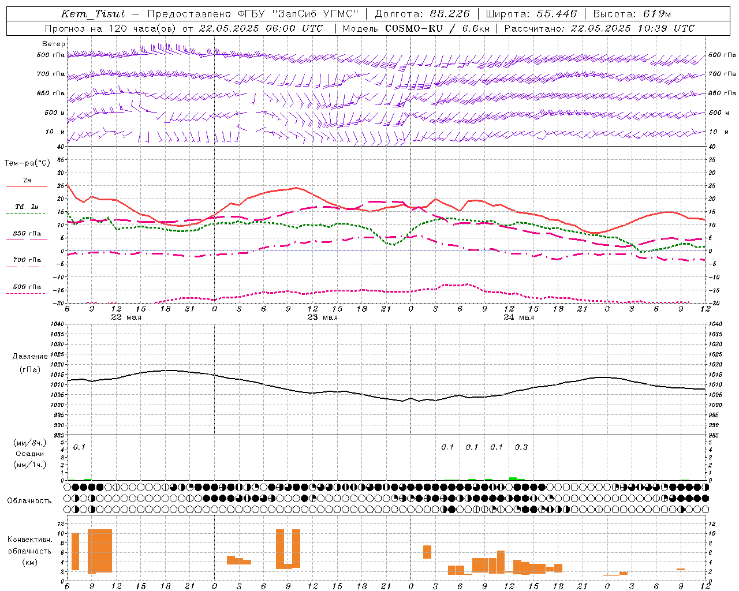The height and width of the screenshot is (591, 739).
Task: Click the 500 м wind level label left of the wind barbs
Action: [55, 113]
